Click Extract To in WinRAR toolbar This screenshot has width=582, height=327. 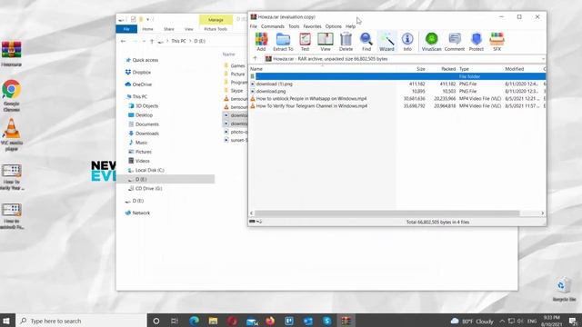(283, 42)
